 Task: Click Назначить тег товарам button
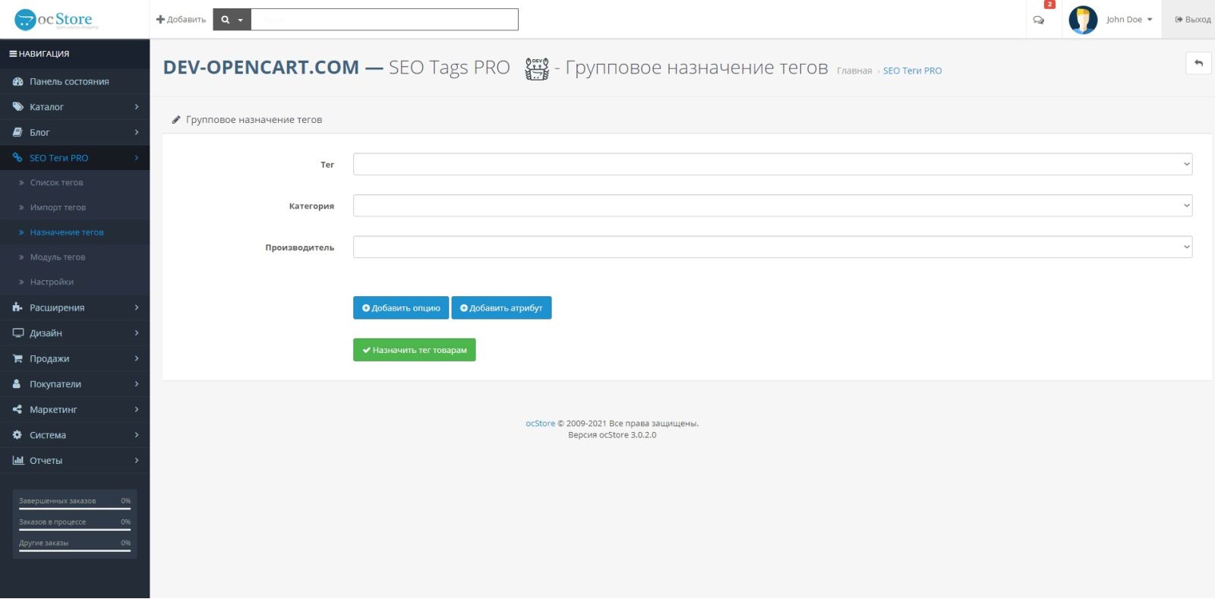point(415,350)
